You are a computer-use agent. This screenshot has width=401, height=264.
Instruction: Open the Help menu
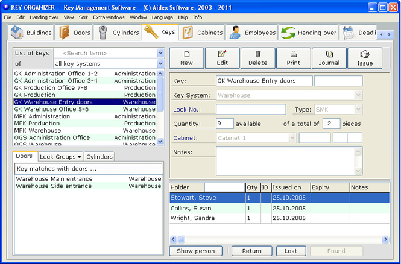click(183, 17)
